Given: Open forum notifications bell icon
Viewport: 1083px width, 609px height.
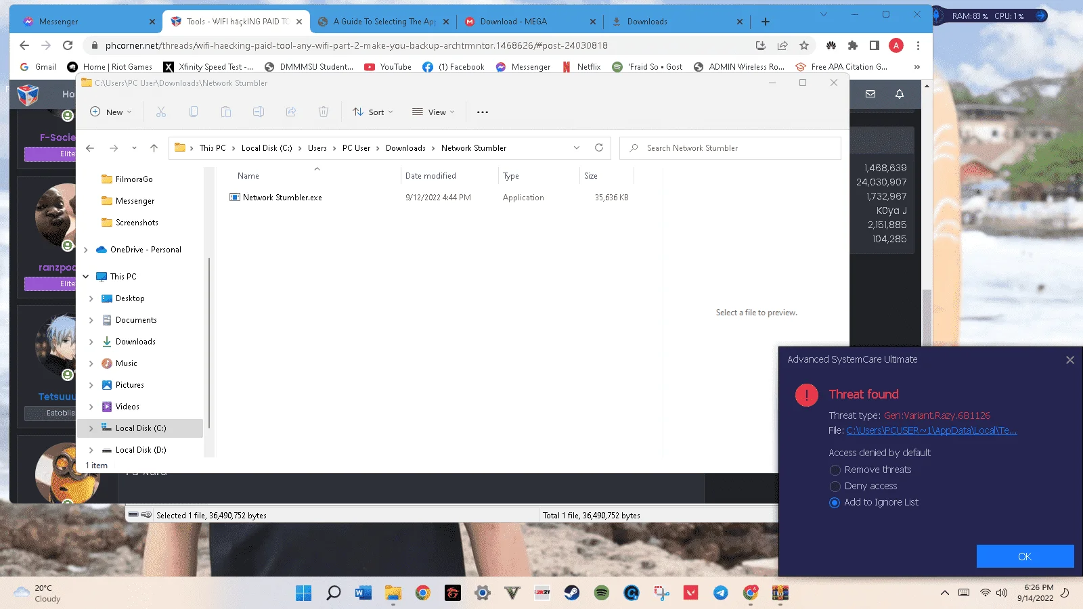Looking at the screenshot, I should pyautogui.click(x=900, y=94).
